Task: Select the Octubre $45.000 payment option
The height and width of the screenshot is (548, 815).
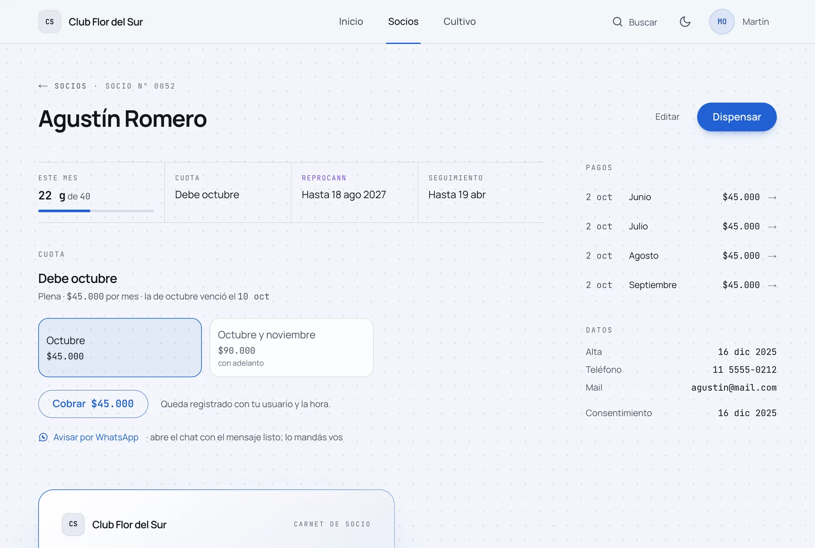Action: click(120, 348)
